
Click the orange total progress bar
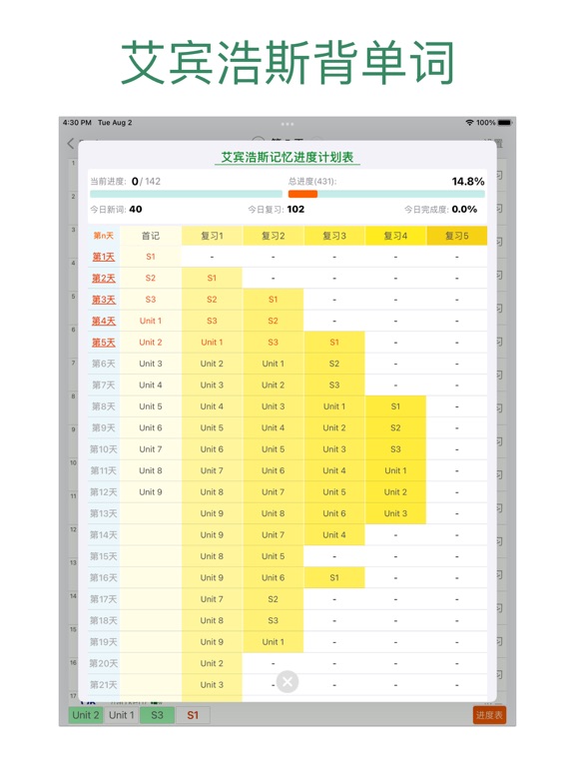(x=302, y=194)
